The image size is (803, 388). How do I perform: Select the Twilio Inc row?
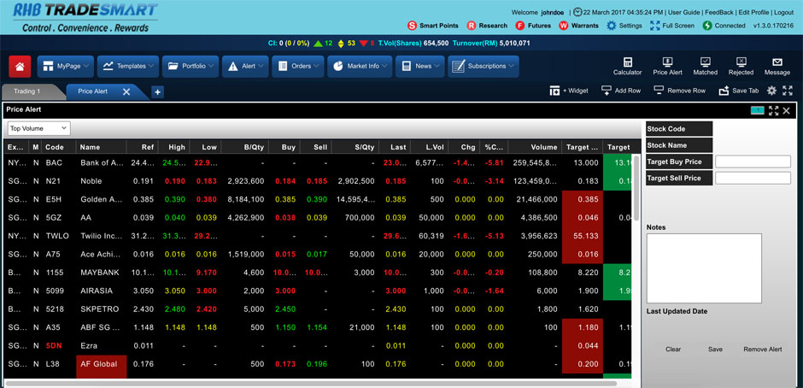pos(318,236)
